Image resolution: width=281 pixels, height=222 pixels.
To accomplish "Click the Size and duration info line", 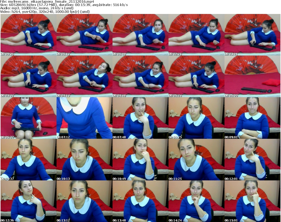I will 64,5.
